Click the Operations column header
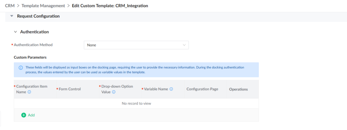Image resolution: width=347 pixels, height=130 pixels. pos(238,89)
